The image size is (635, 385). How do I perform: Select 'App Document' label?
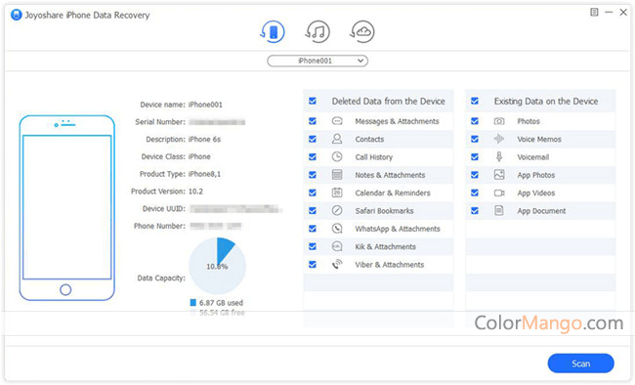point(541,211)
